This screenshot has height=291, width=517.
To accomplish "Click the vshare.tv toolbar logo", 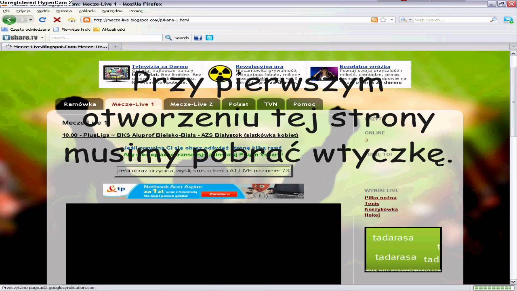I will pos(20,38).
